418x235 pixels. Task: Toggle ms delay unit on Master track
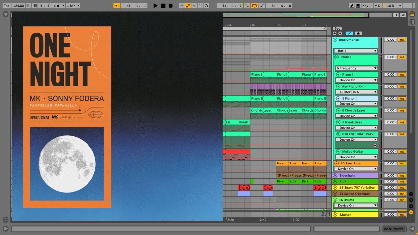click(402, 215)
